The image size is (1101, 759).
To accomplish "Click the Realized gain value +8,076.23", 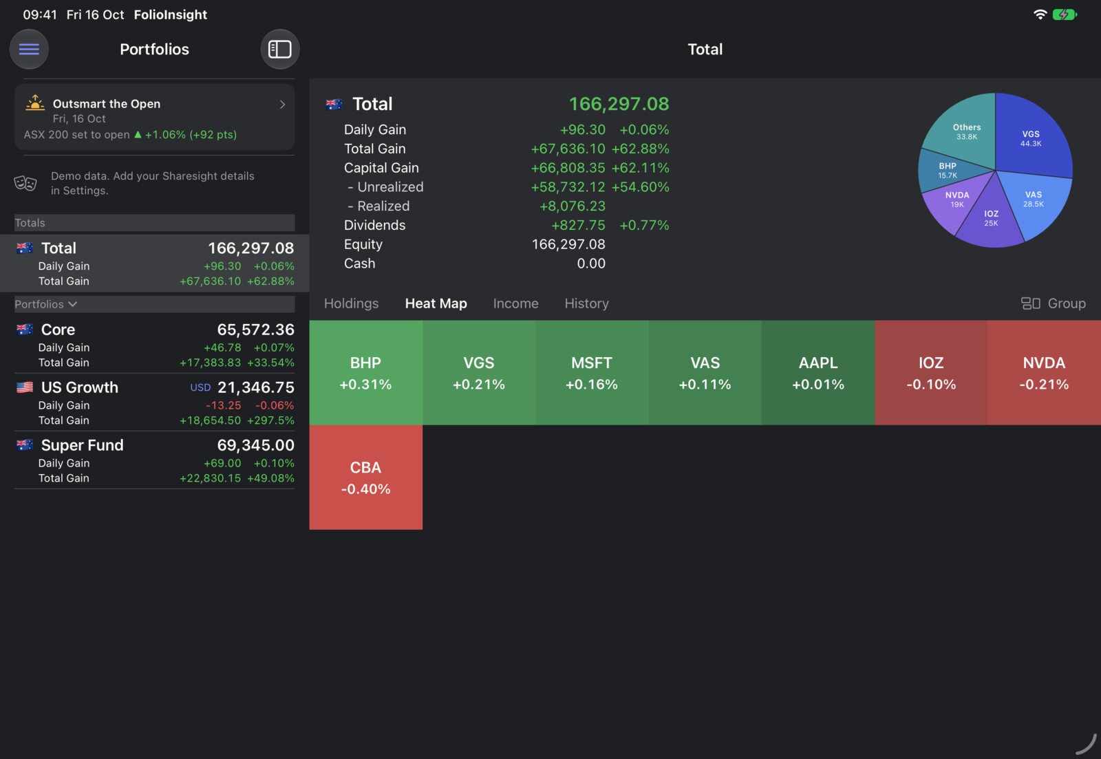I will [x=573, y=206].
